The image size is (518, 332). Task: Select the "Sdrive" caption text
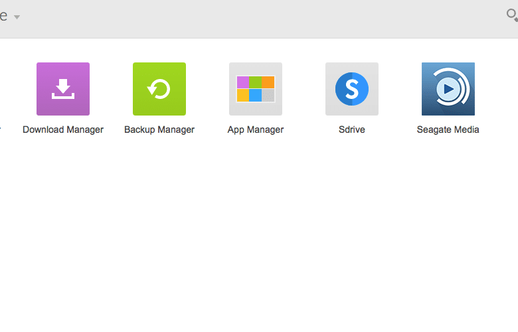(x=352, y=129)
